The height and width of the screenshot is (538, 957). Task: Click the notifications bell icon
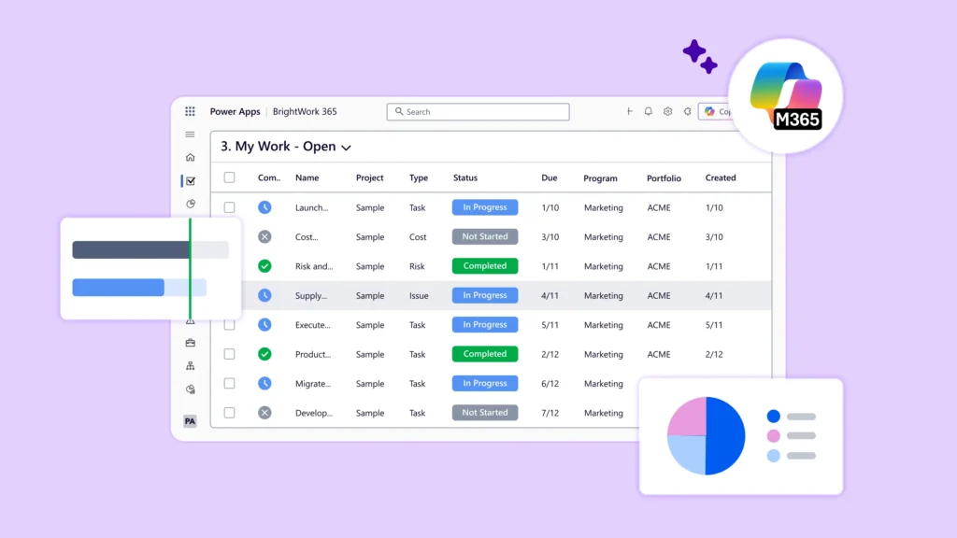point(648,111)
